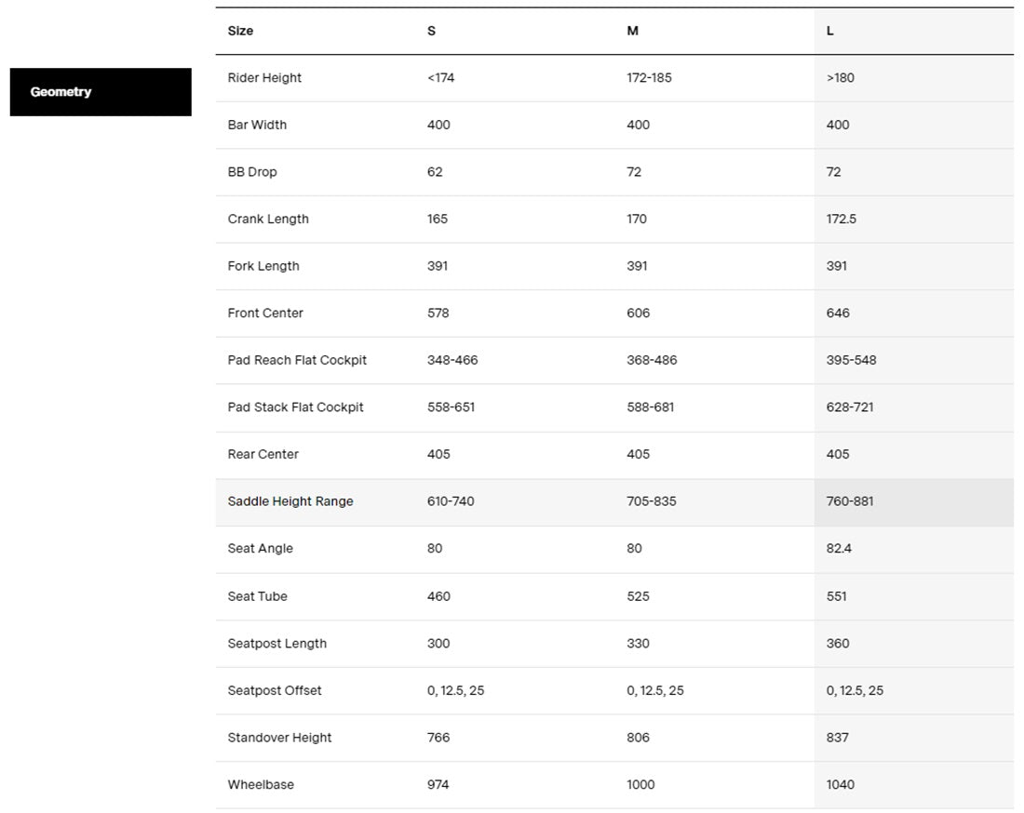
Task: Click Pad Reach Flat Cockpit label
Action: click(x=297, y=360)
